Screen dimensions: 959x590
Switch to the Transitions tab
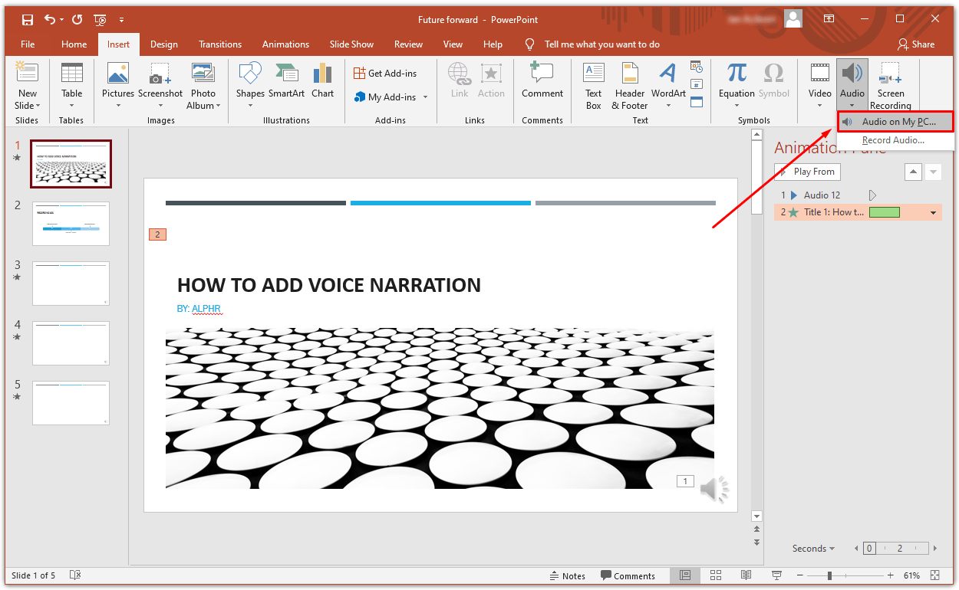point(219,44)
